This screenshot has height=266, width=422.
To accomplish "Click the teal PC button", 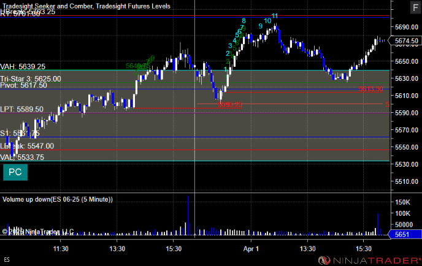I will [15, 172].
